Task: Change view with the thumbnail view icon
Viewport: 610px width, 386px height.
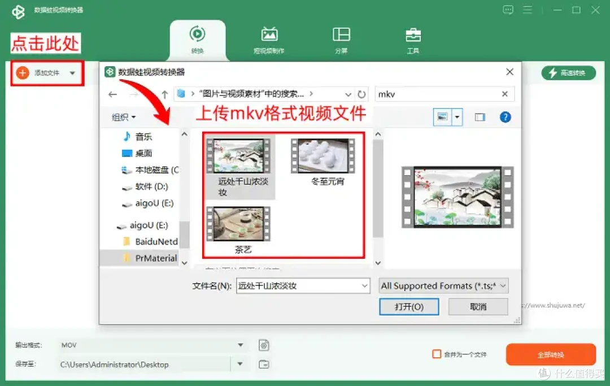Action: point(442,117)
